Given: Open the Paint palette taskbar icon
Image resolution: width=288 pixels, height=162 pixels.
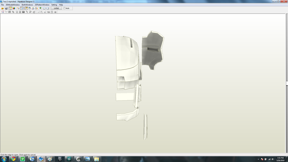Looking at the screenshot, I should [50, 159].
